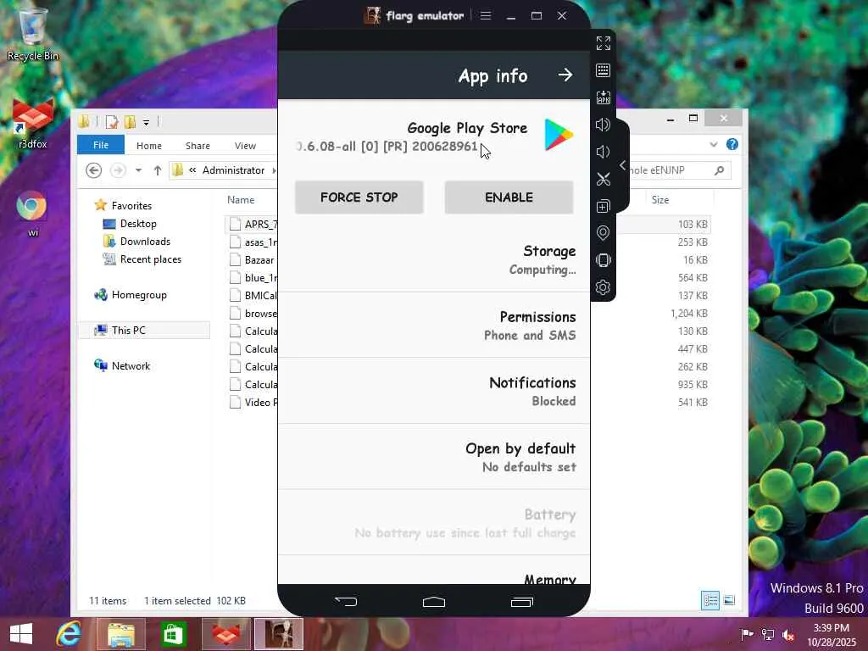The image size is (868, 651).
Task: Open recent locations dropdown in Explorer
Action: [x=138, y=170]
